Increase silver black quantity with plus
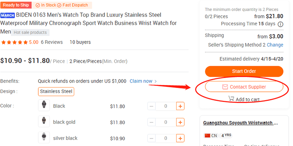This screenshot has height=146, width=293. [180, 138]
